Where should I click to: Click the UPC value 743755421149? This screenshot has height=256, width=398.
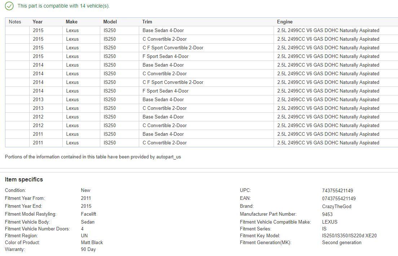337,191
